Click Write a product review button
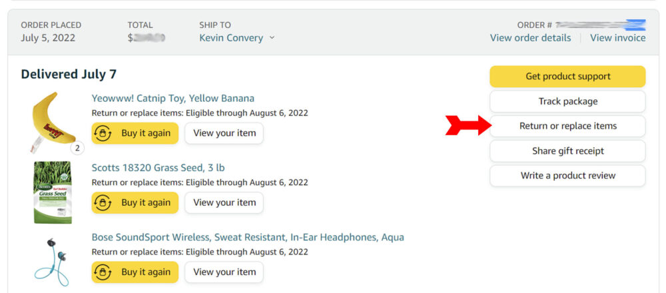Screen dimensions: 666x293 click(567, 176)
